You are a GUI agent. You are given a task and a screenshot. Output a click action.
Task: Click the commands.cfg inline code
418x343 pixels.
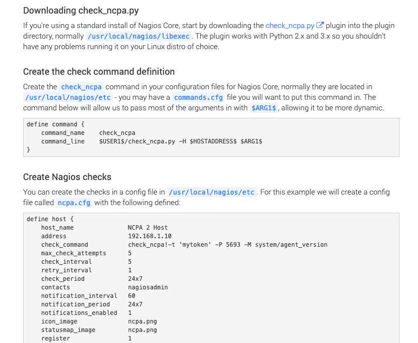click(x=198, y=97)
